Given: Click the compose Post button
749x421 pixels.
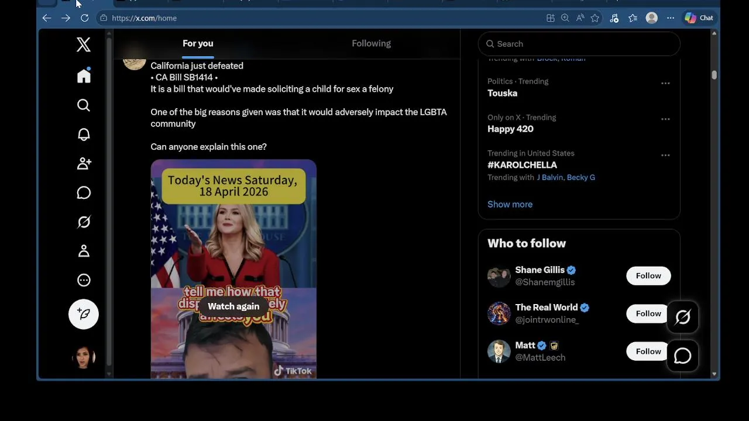Looking at the screenshot, I should pyautogui.click(x=84, y=314).
